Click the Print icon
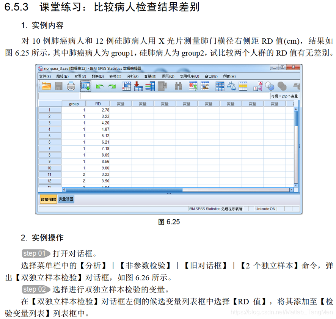The height and width of the screenshot is (319, 336). (71, 86)
